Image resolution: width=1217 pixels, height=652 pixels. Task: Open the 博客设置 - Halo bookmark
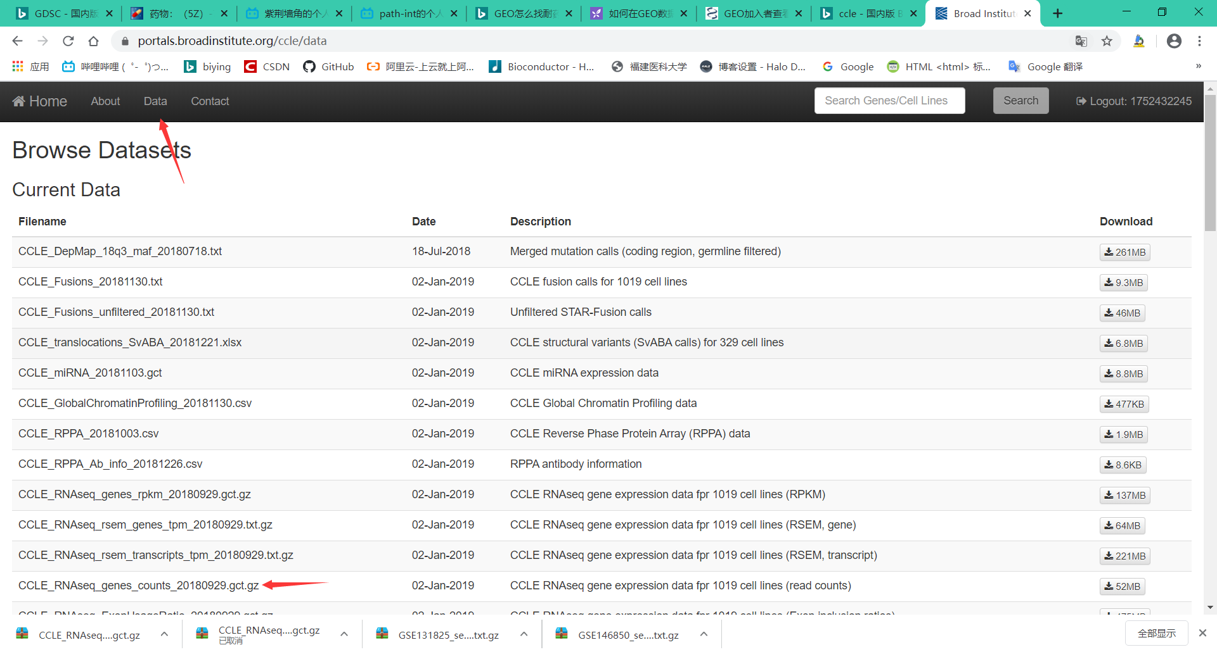(x=753, y=66)
